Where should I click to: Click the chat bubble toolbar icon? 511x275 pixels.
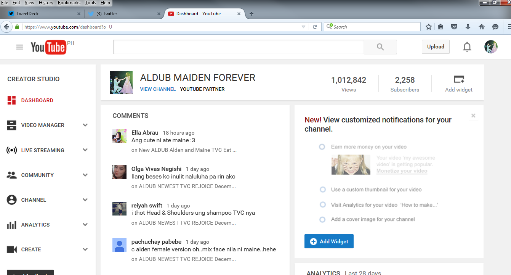(x=495, y=27)
